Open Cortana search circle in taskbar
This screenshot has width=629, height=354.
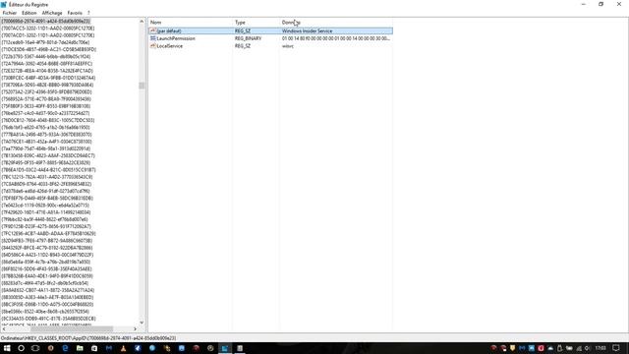[x=22, y=348]
